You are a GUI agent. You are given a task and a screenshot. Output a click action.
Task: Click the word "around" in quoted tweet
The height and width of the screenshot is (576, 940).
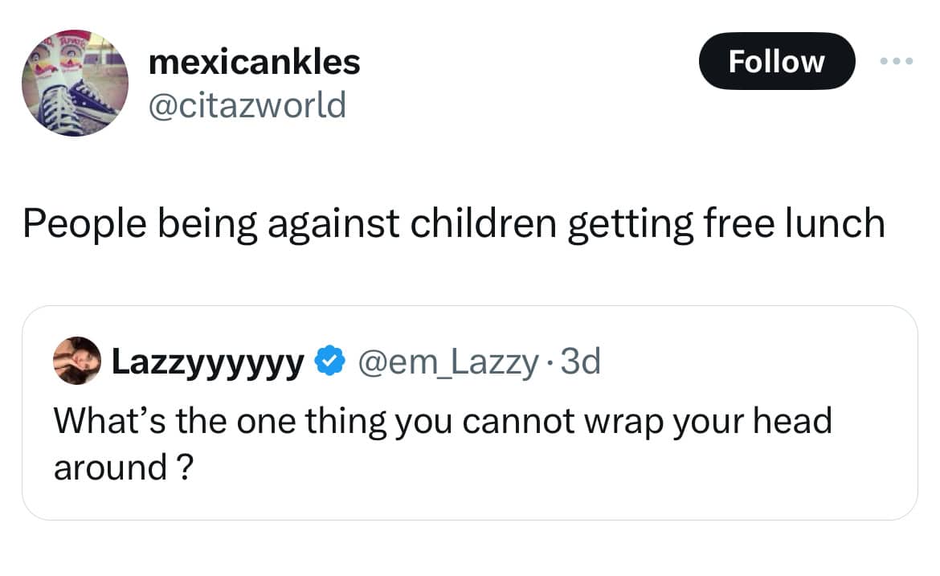click(x=109, y=467)
